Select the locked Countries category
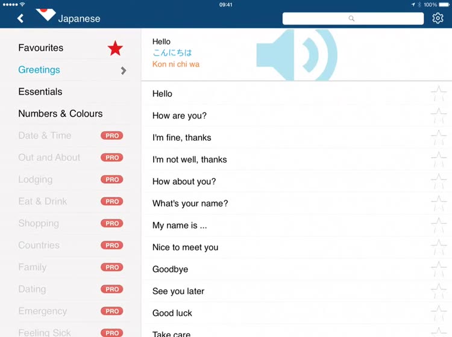This screenshot has width=452, height=337. 71,245
